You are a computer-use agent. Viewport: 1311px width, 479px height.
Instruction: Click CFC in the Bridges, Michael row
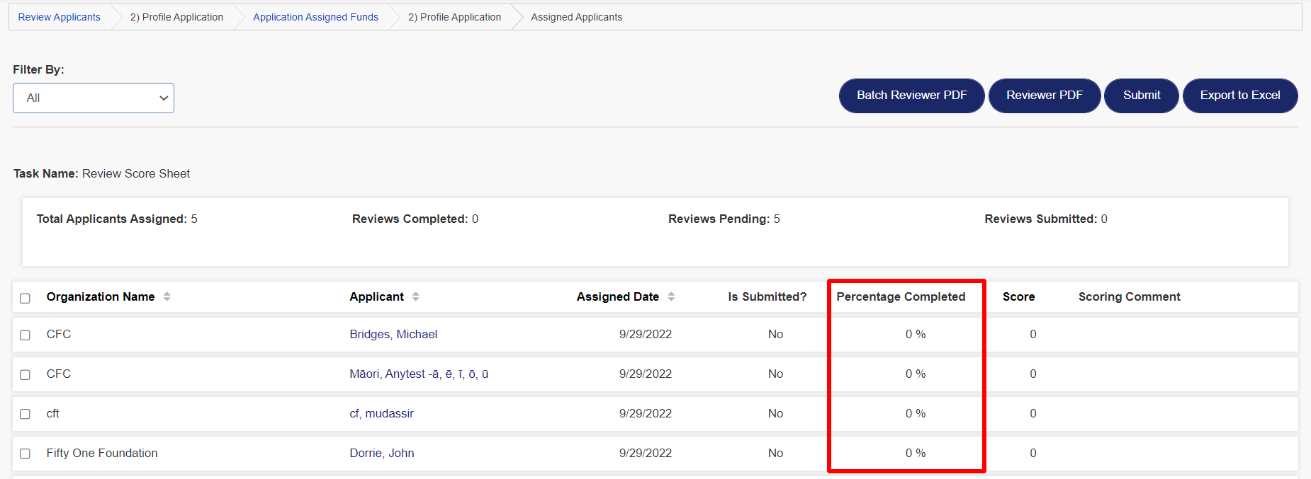pos(59,334)
